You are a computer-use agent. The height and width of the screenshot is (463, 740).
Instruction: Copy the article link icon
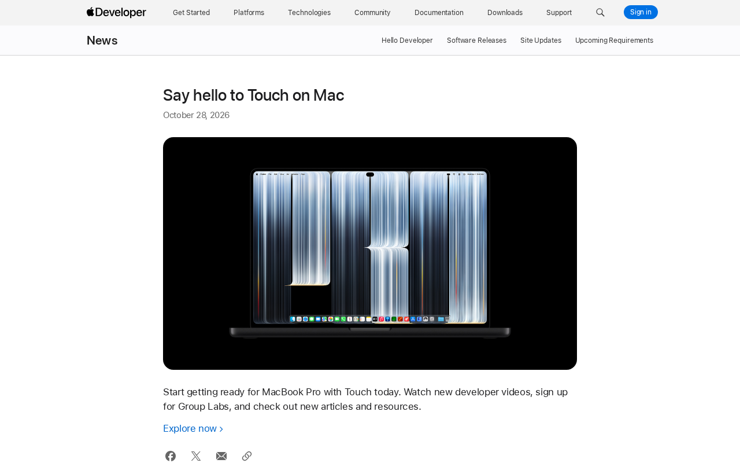(247, 456)
